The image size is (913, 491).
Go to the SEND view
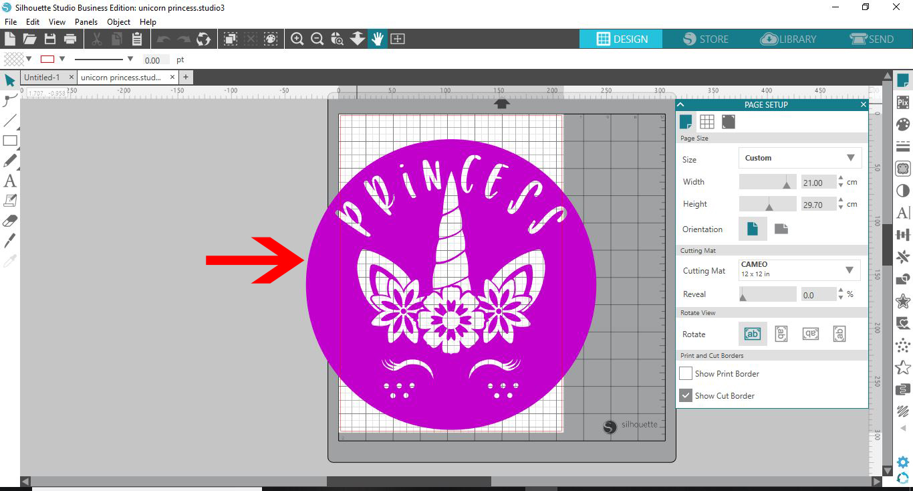(x=872, y=39)
